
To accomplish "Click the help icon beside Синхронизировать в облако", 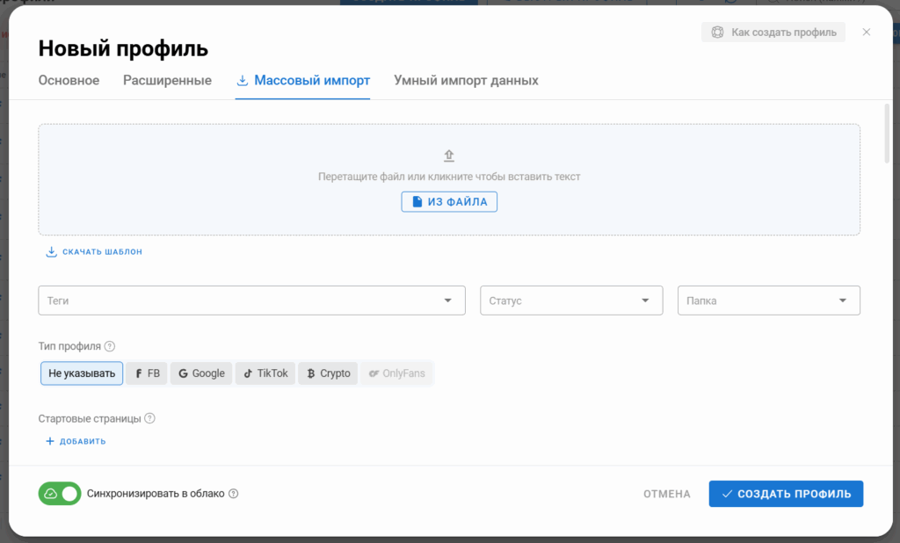I will tap(234, 494).
